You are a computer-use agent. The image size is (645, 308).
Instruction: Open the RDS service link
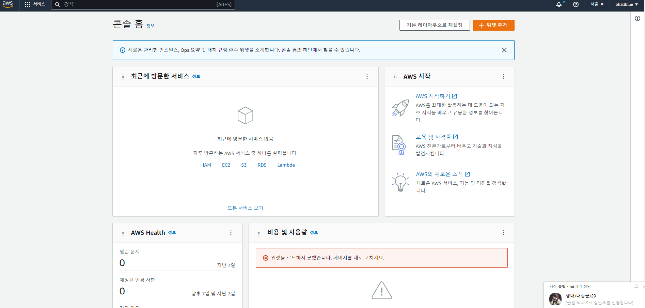(x=262, y=165)
